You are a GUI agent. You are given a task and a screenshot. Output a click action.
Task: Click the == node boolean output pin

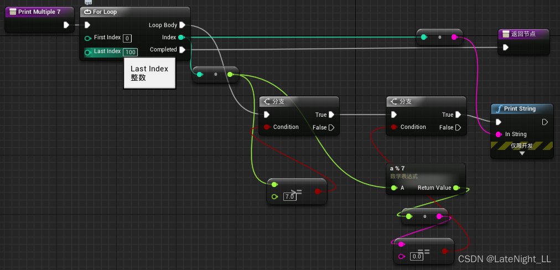[x=445, y=251]
